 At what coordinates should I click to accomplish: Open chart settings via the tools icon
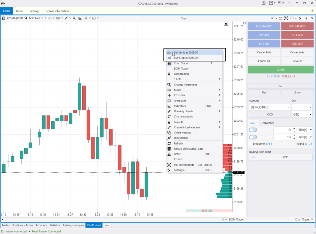pos(300,18)
